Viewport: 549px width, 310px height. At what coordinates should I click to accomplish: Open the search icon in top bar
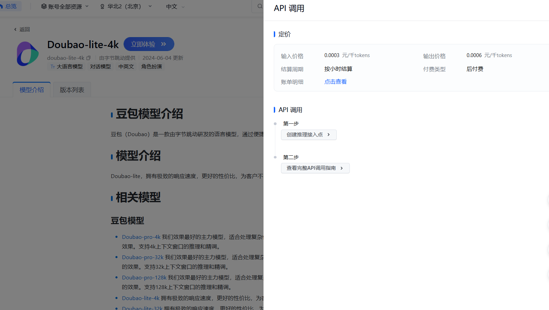(260, 6)
